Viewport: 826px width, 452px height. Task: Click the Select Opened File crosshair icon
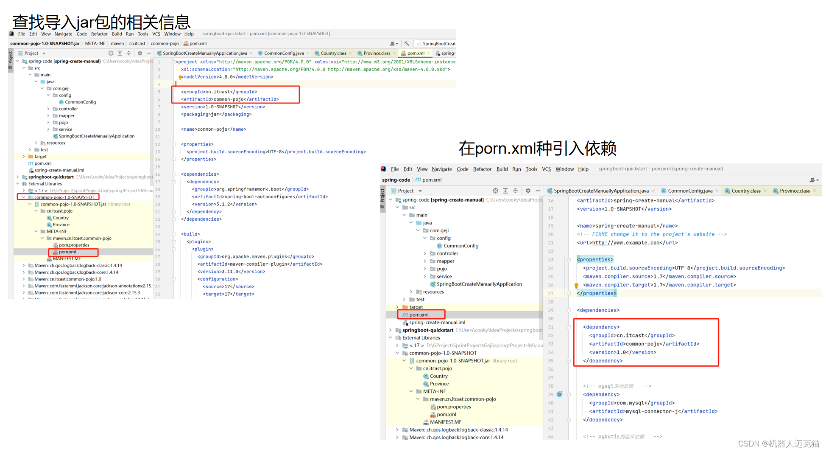click(111, 53)
